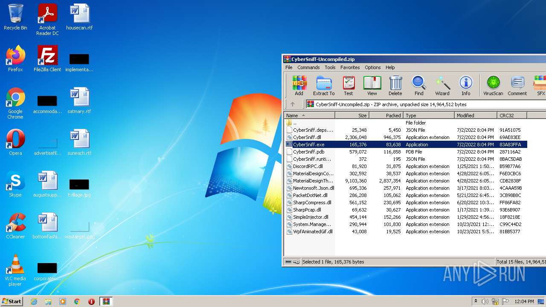Open the Options menu
Image resolution: width=546 pixels, height=307 pixels.
point(372,67)
